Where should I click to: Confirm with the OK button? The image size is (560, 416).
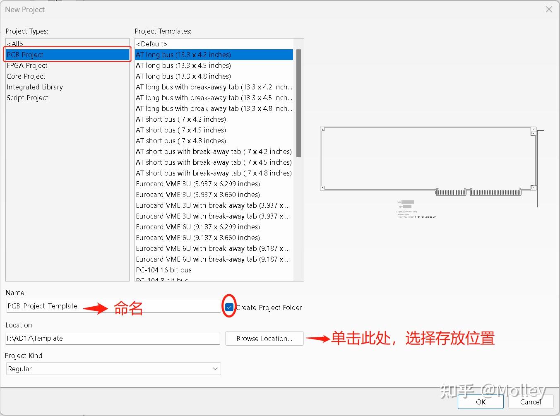pos(480,402)
